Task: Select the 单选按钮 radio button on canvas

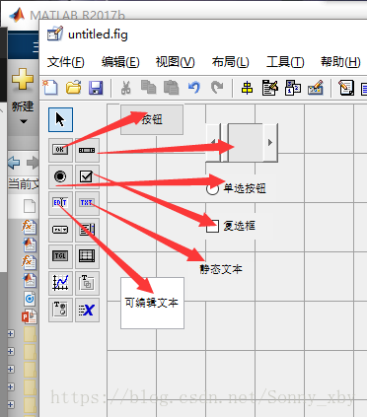Action: click(236, 188)
